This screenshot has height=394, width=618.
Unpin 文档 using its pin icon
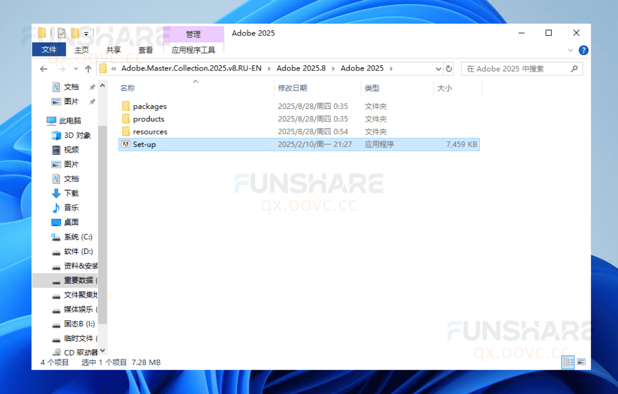click(x=91, y=87)
